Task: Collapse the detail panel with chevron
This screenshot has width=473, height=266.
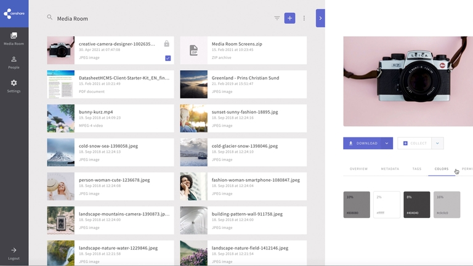Action: (x=320, y=18)
